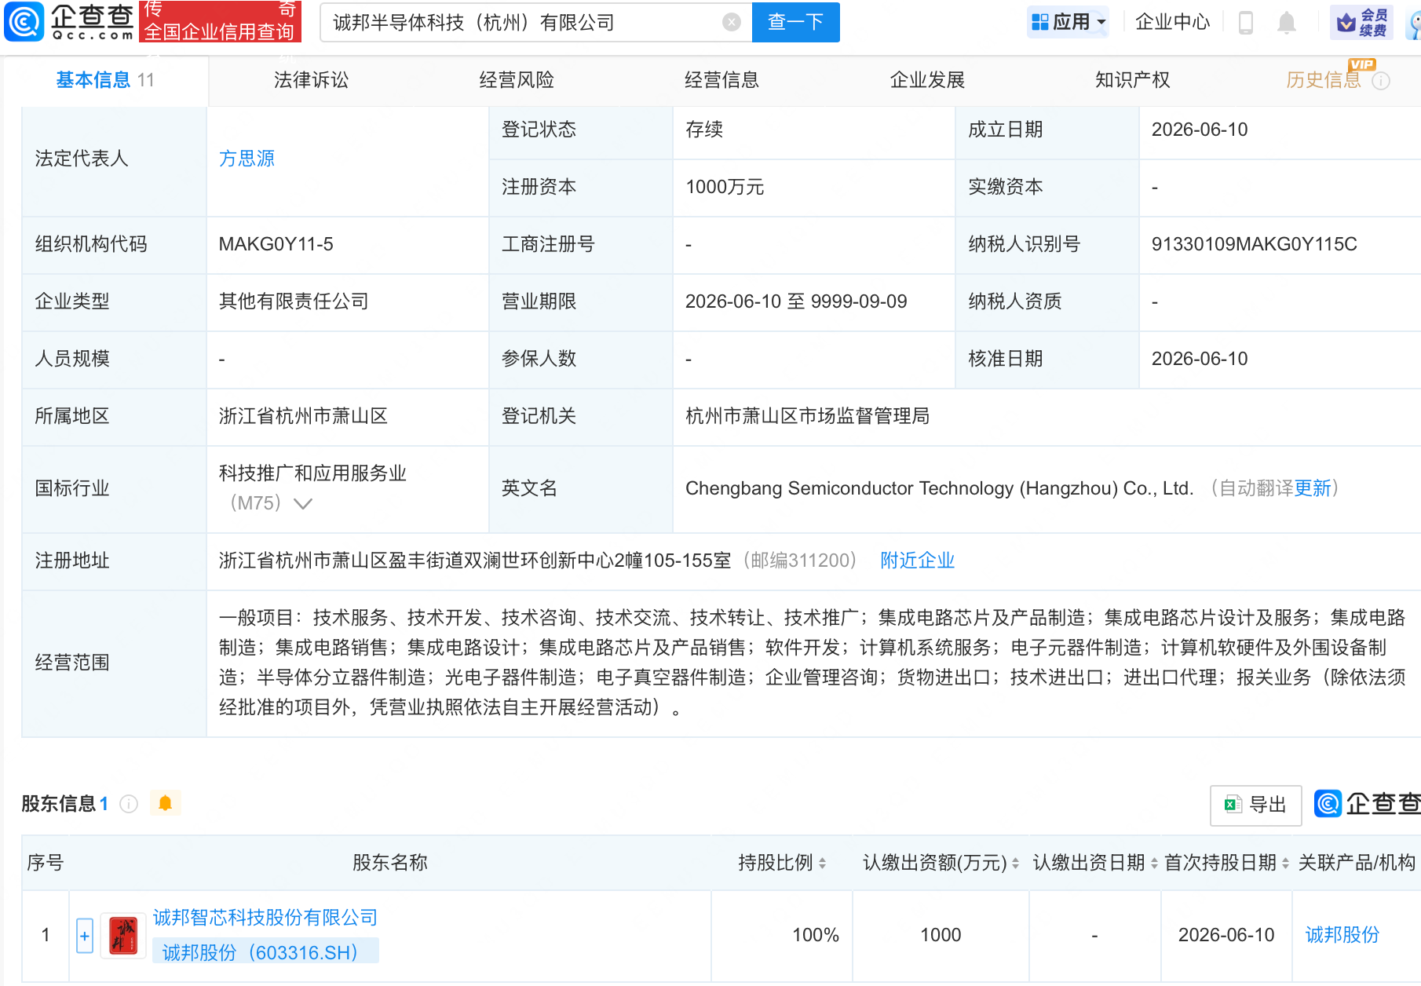Screen dimensions: 1421x986
Task: Select registered capital 1000万元
Action: click(x=725, y=187)
